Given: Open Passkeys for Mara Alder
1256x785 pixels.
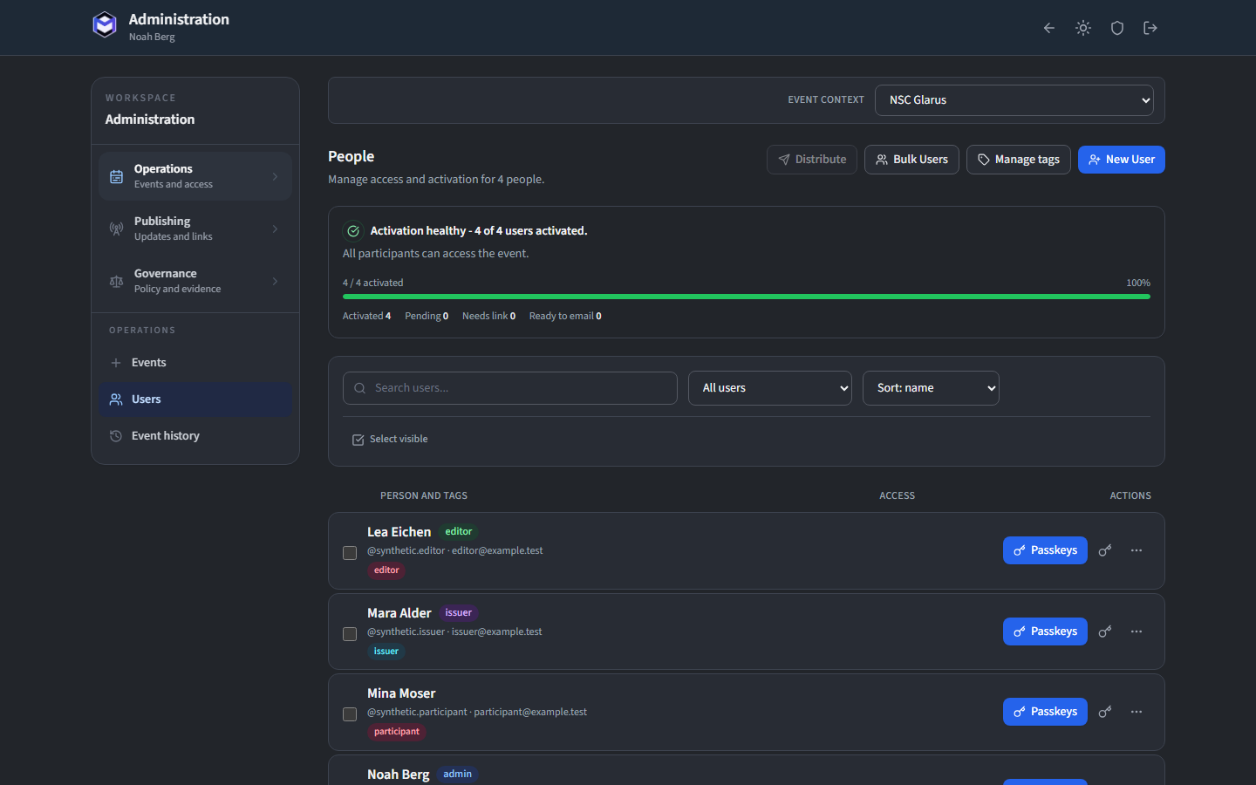Looking at the screenshot, I should [x=1045, y=631].
